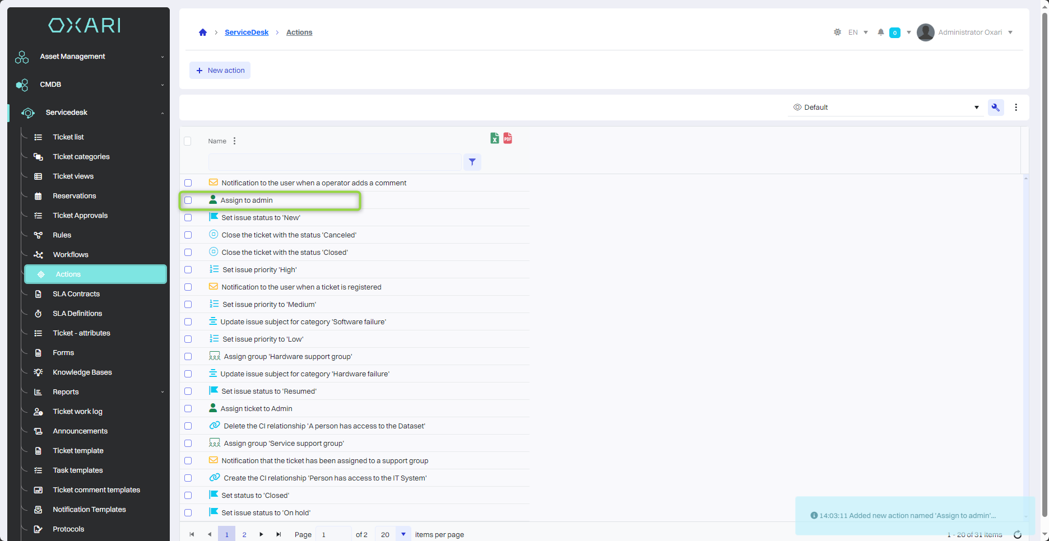
Task: Check the 'Assign to admin' row checkbox
Action: coord(188,200)
